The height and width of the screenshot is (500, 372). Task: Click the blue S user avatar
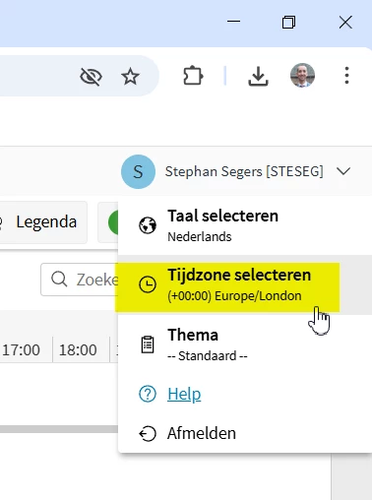click(138, 171)
